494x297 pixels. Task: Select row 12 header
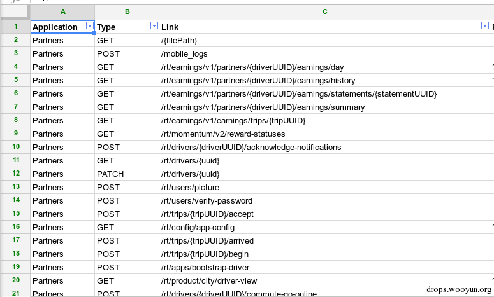15,174
